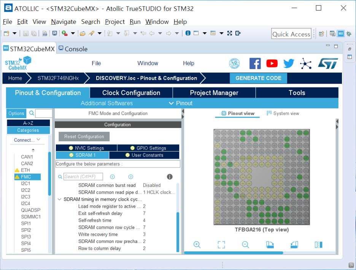Image resolution: width=356 pixels, height=270 pixels.
Task: Open Additional Softwares
Action: (x=107, y=103)
